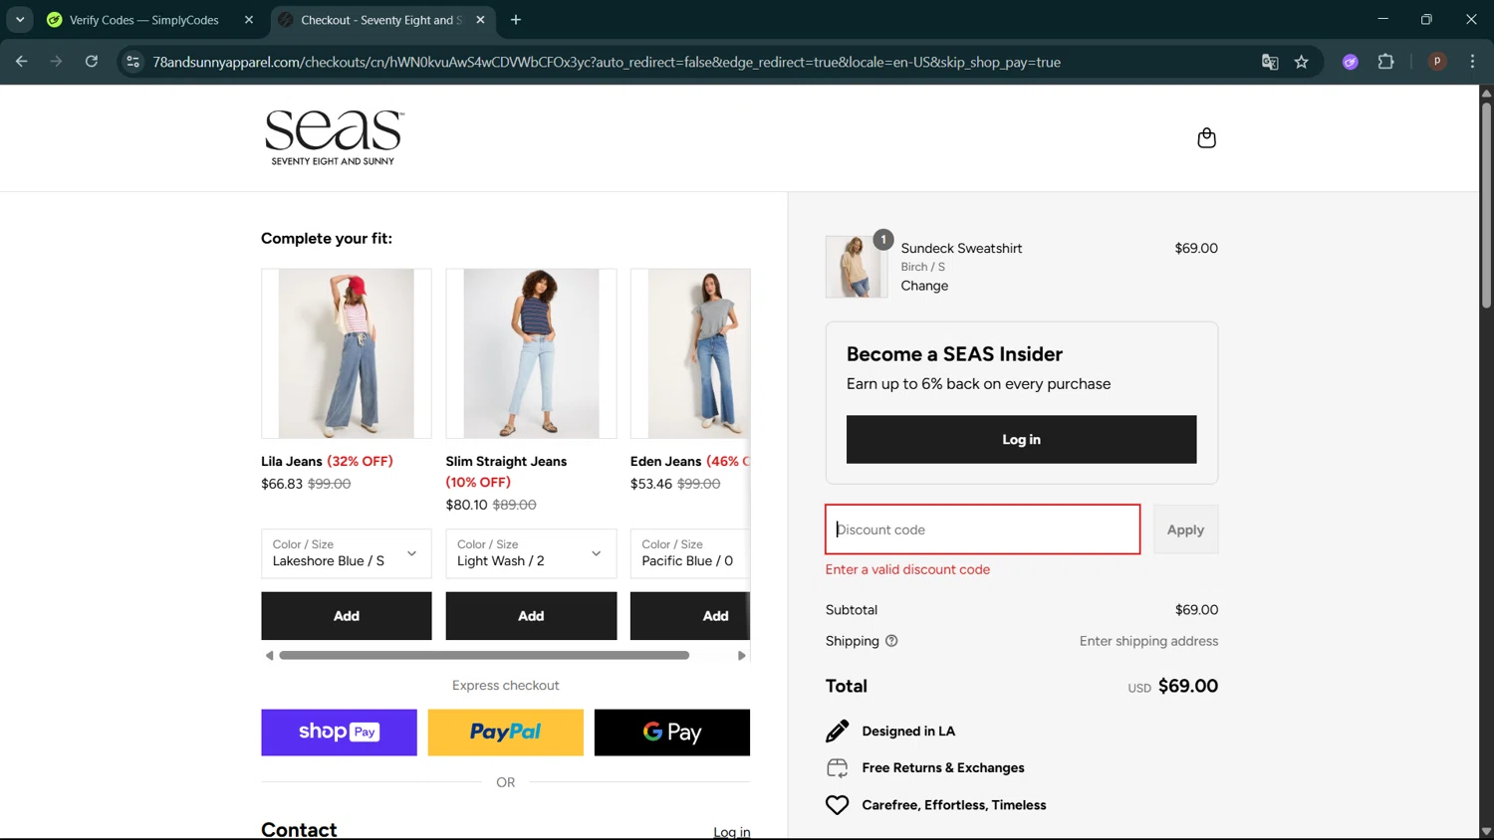Screen dimensions: 1494x840
Task: Apply the discount code
Action: pos(1185,529)
